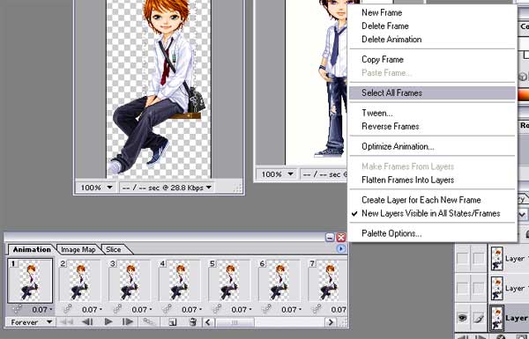This screenshot has width=529, height=339.
Task: Advance to the next animation frame
Action: click(128, 322)
